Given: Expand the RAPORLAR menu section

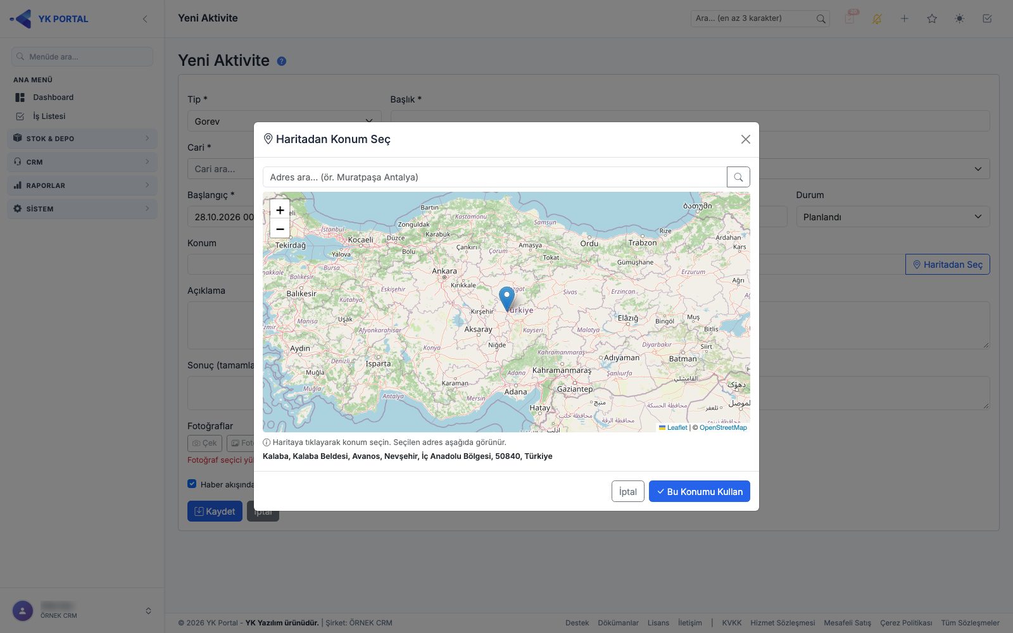Looking at the screenshot, I should (82, 185).
